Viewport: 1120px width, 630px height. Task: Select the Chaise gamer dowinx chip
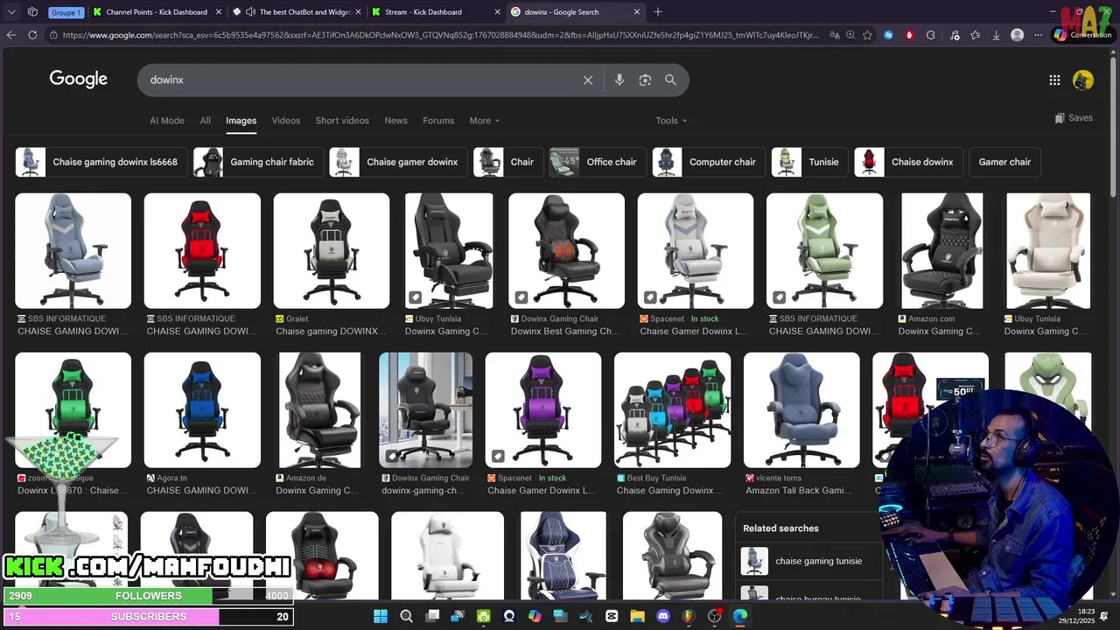tap(398, 162)
